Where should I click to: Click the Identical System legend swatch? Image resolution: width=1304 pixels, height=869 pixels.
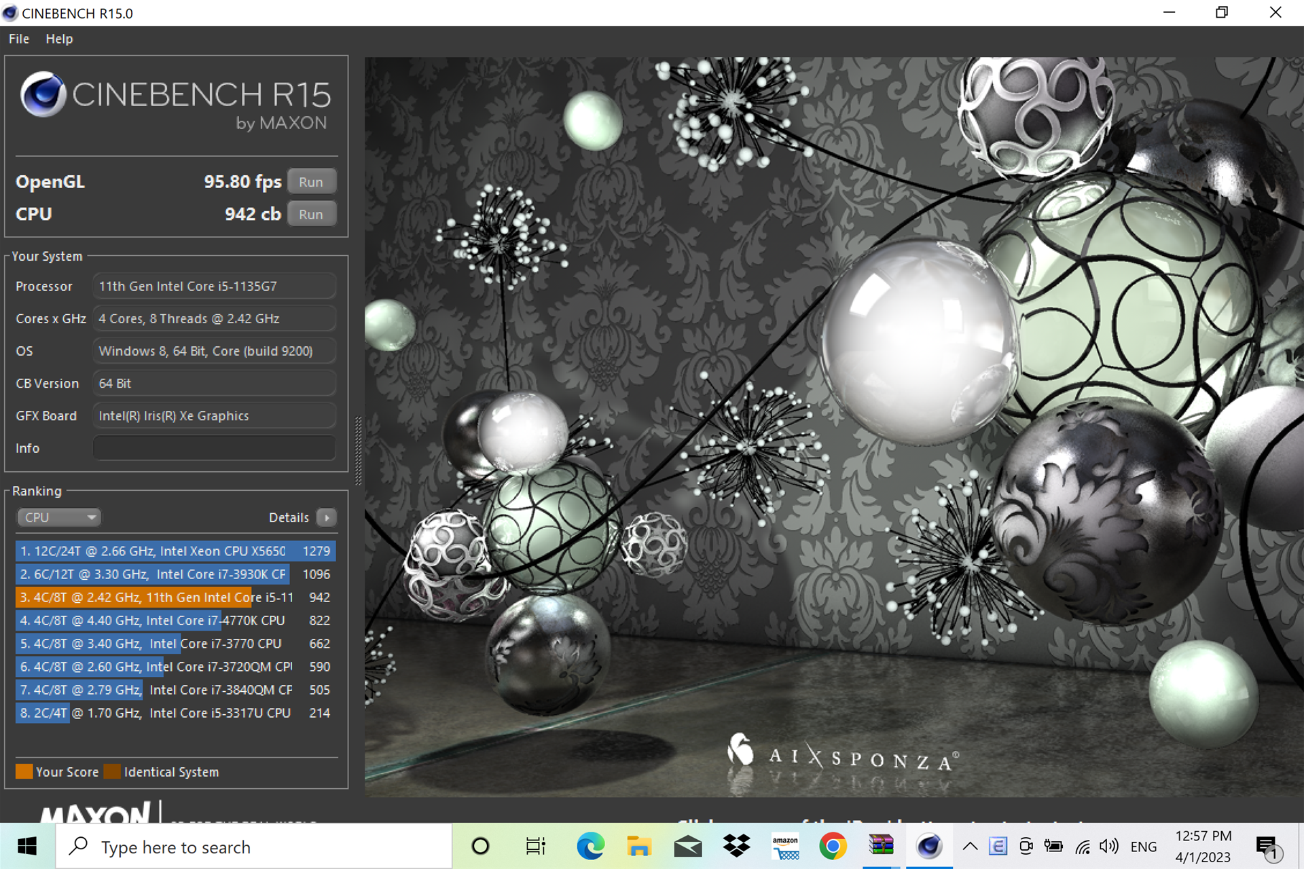point(112,772)
